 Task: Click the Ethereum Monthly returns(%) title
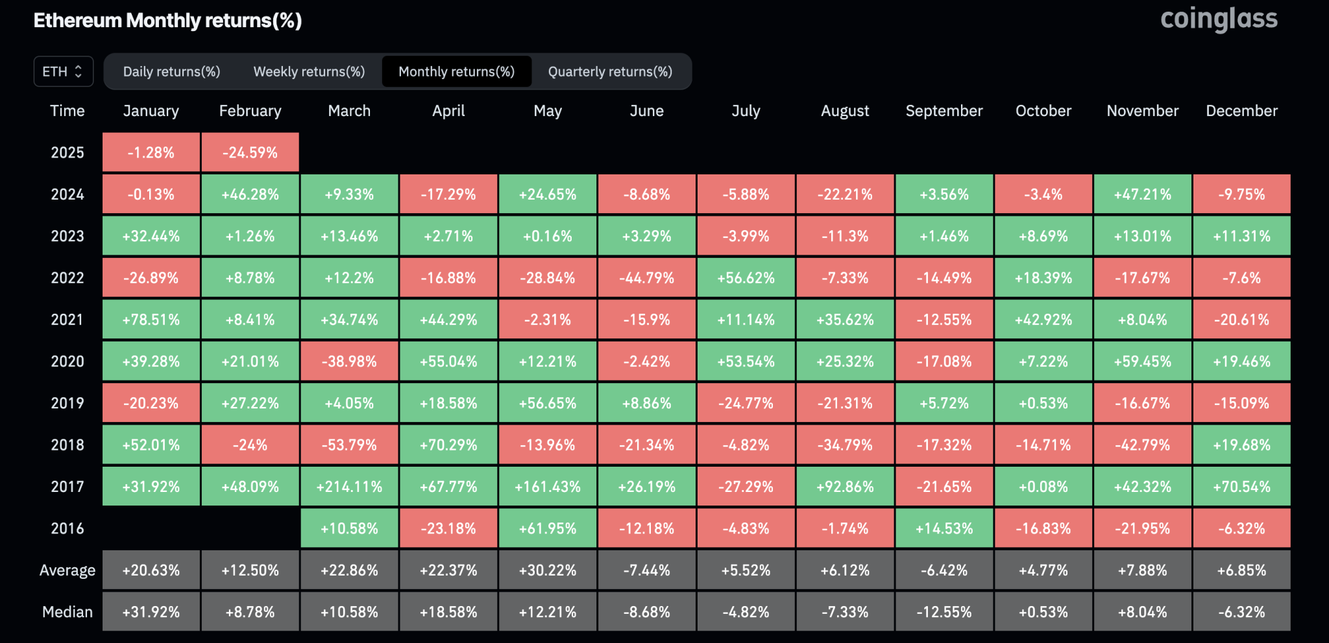click(x=167, y=21)
